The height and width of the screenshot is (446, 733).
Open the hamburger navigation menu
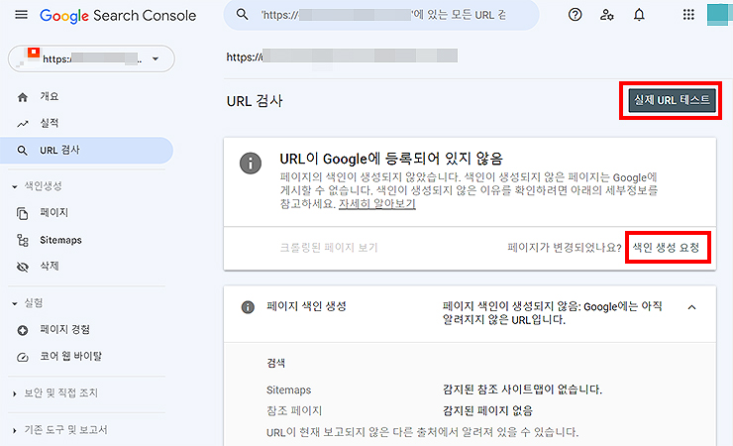(21, 15)
